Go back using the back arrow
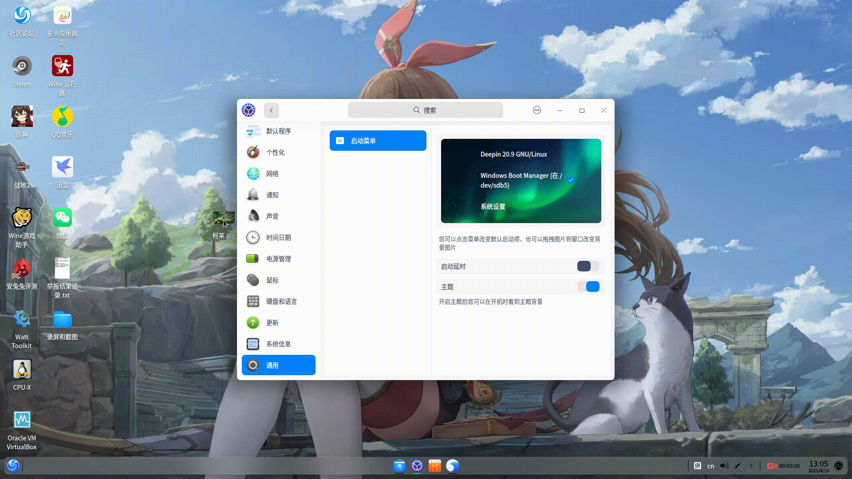This screenshot has height=479, width=852. point(271,110)
